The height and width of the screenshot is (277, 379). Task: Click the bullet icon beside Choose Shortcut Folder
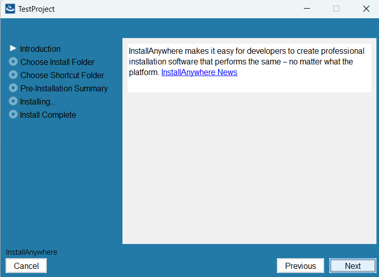tap(13, 75)
